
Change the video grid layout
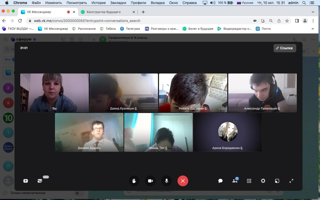click(249, 181)
